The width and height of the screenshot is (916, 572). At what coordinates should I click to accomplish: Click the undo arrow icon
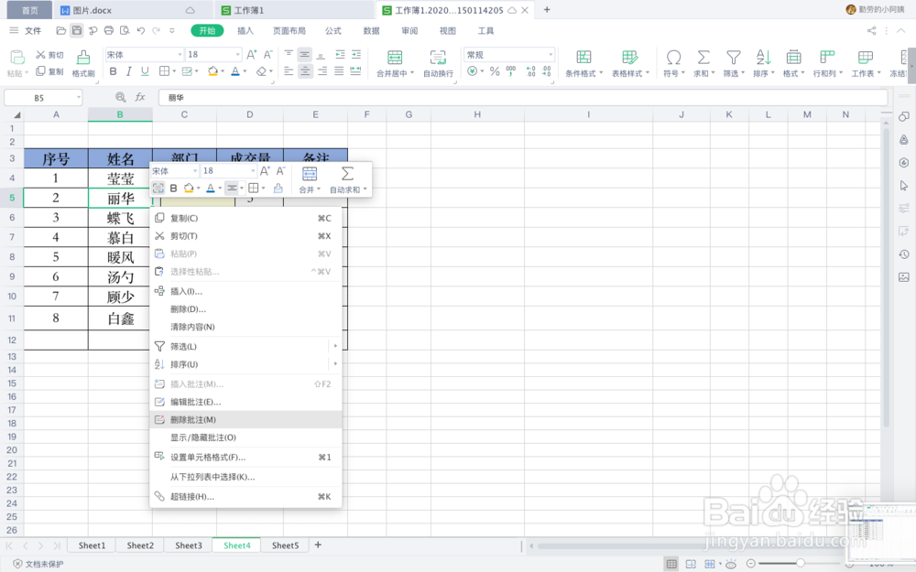point(141,30)
